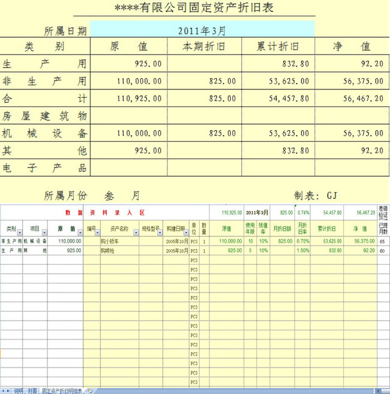The width and height of the screenshot is (390, 394).
Task: Select 非生产用 本期折旧 825.00 cell
Action: click(205, 81)
